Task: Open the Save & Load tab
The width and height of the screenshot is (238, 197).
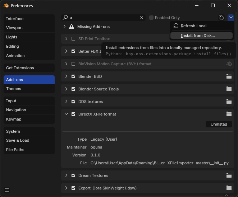Action: click(29, 140)
